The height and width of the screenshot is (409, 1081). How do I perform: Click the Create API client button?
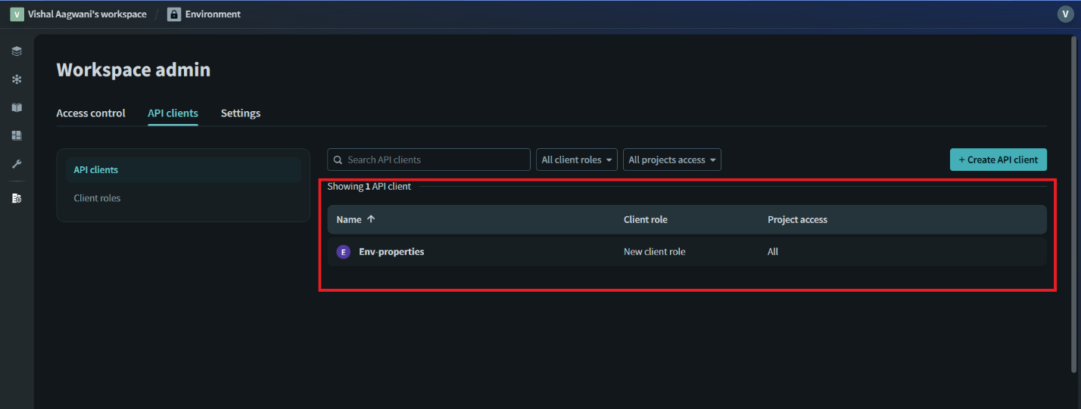[998, 160]
